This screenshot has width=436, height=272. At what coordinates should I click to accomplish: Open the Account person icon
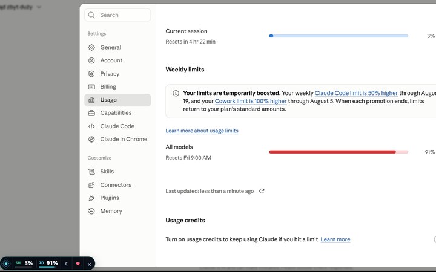[x=91, y=60]
